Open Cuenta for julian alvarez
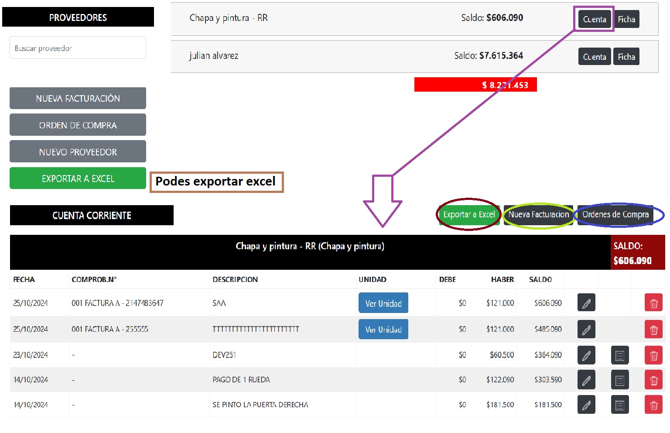The width and height of the screenshot is (670, 433). coord(595,57)
